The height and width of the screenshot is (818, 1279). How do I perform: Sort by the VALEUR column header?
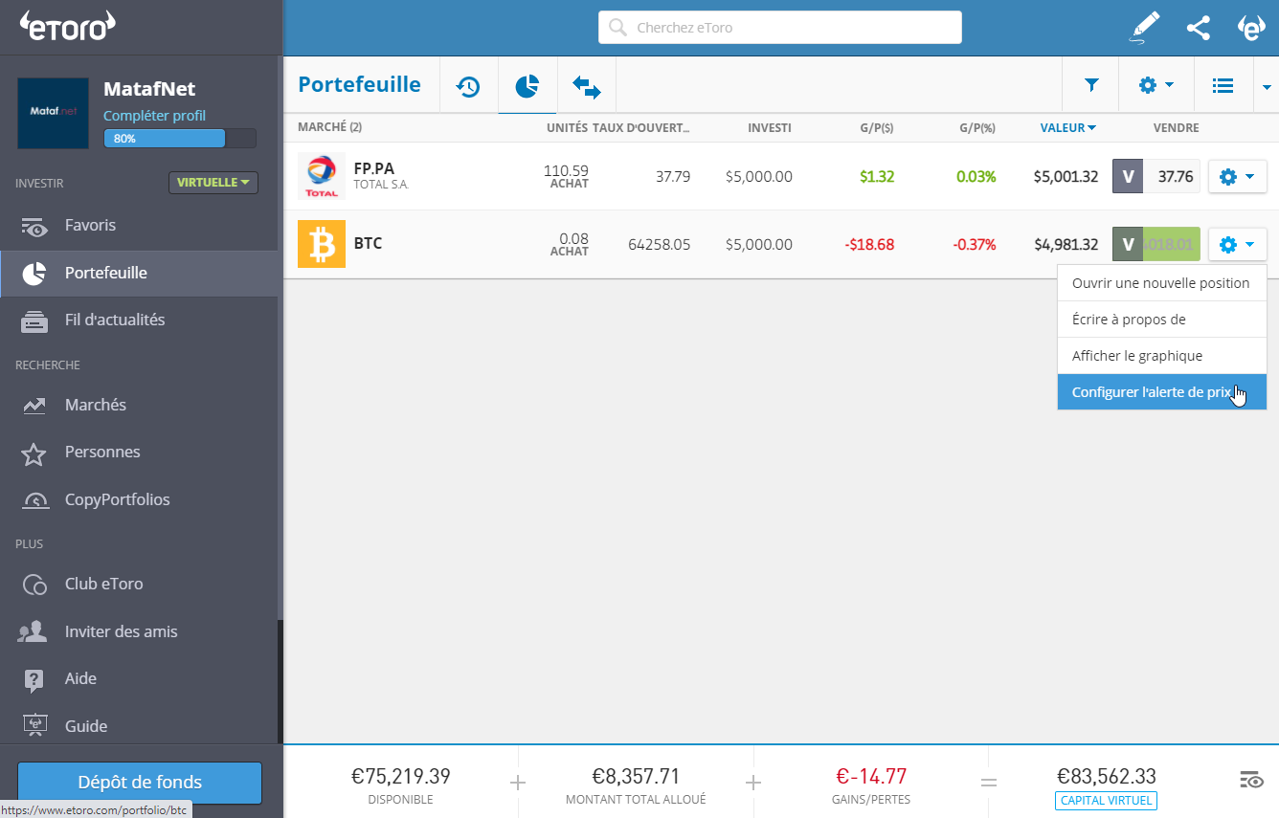tap(1067, 128)
